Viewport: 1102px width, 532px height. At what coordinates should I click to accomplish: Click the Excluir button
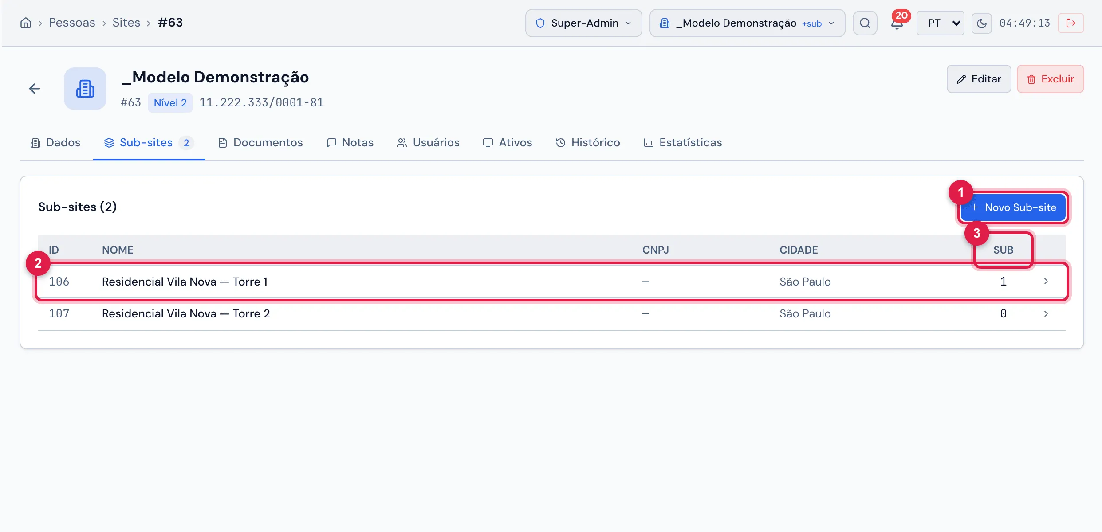coord(1050,79)
